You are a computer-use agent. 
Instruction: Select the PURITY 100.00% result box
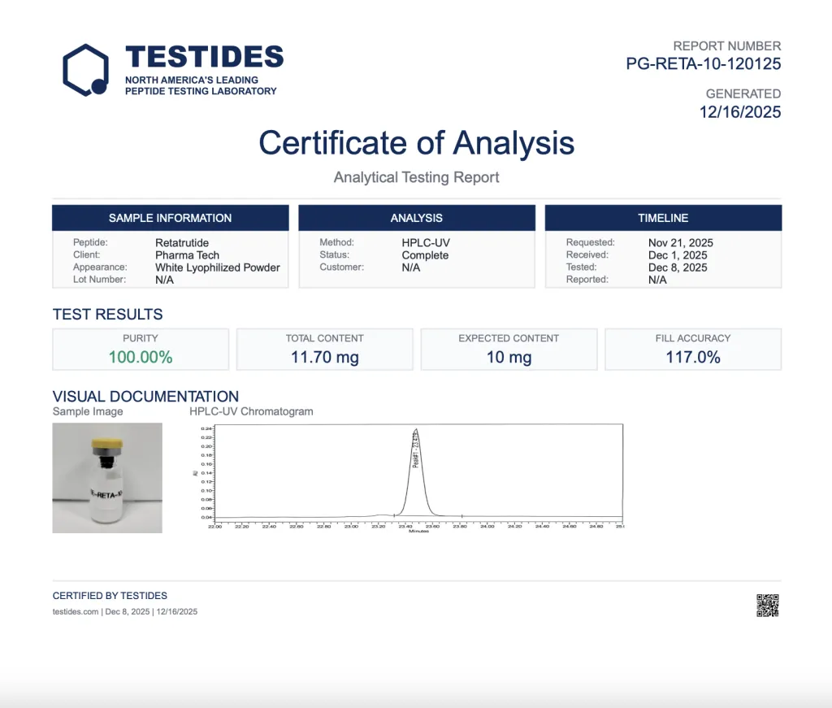coord(140,349)
